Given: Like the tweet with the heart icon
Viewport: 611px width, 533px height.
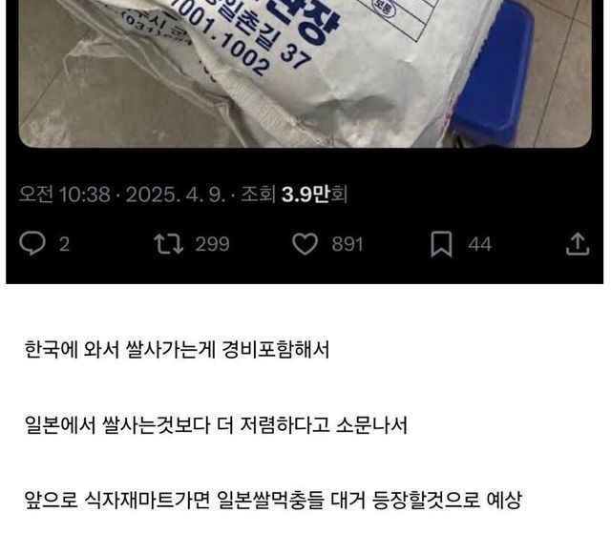Looking at the screenshot, I should (305, 244).
